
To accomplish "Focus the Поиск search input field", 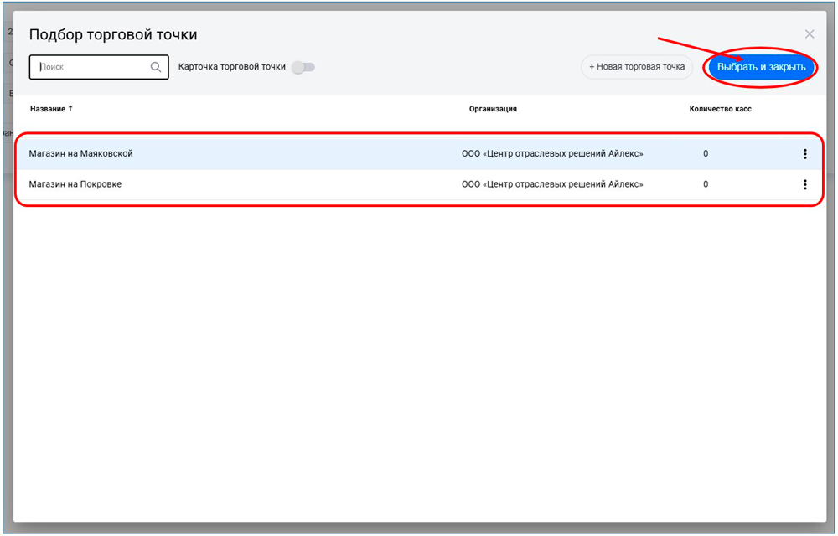I will click(x=92, y=67).
